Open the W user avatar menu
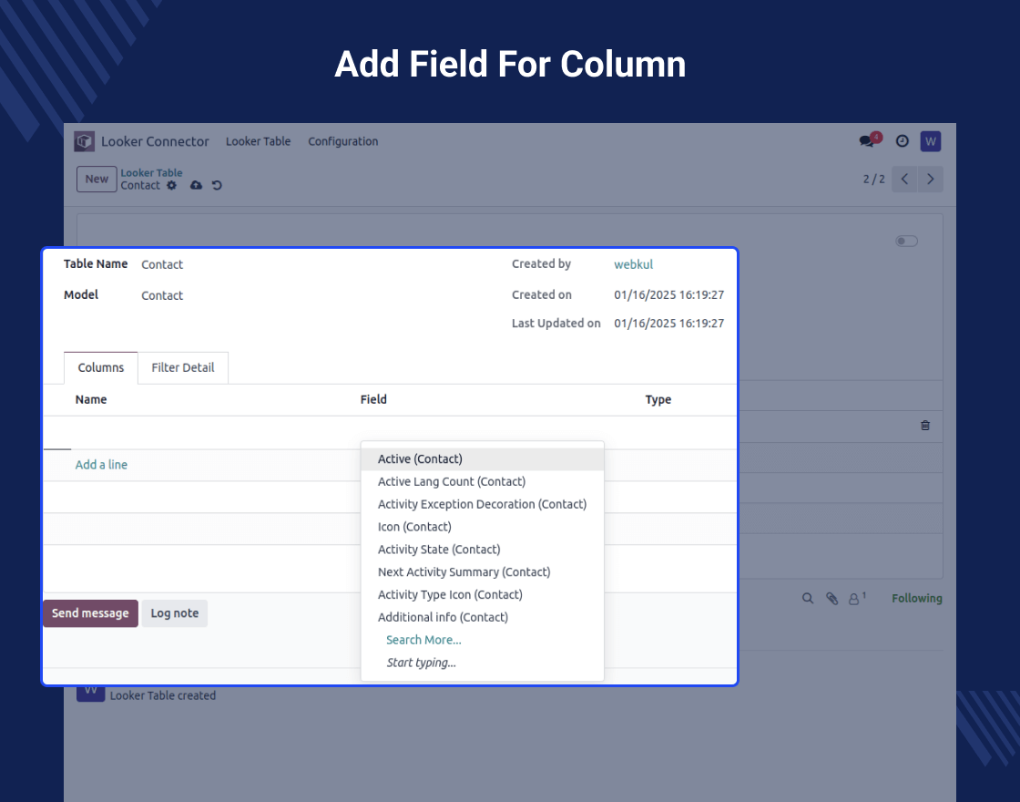This screenshot has width=1020, height=802. (x=930, y=141)
